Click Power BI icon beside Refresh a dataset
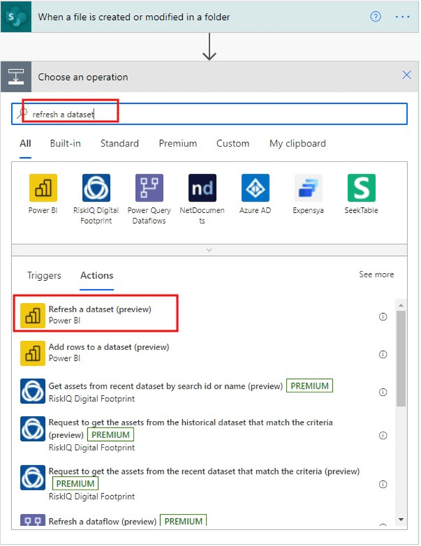 click(x=33, y=315)
